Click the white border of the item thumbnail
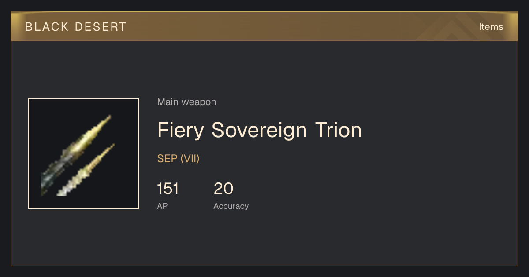The image size is (529, 277). click(84, 99)
